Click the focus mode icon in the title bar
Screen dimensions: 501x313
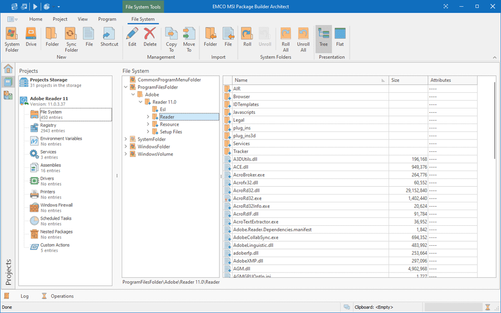click(446, 6)
